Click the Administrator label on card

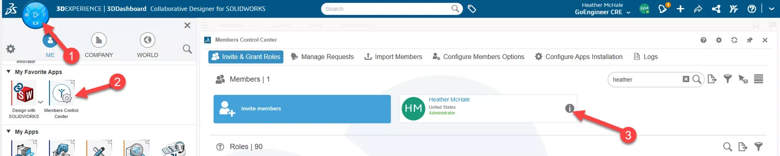[442, 113]
